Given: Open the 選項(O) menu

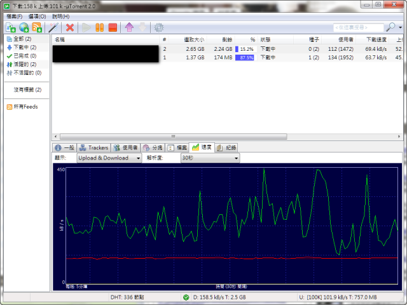Looking at the screenshot, I should coord(37,17).
